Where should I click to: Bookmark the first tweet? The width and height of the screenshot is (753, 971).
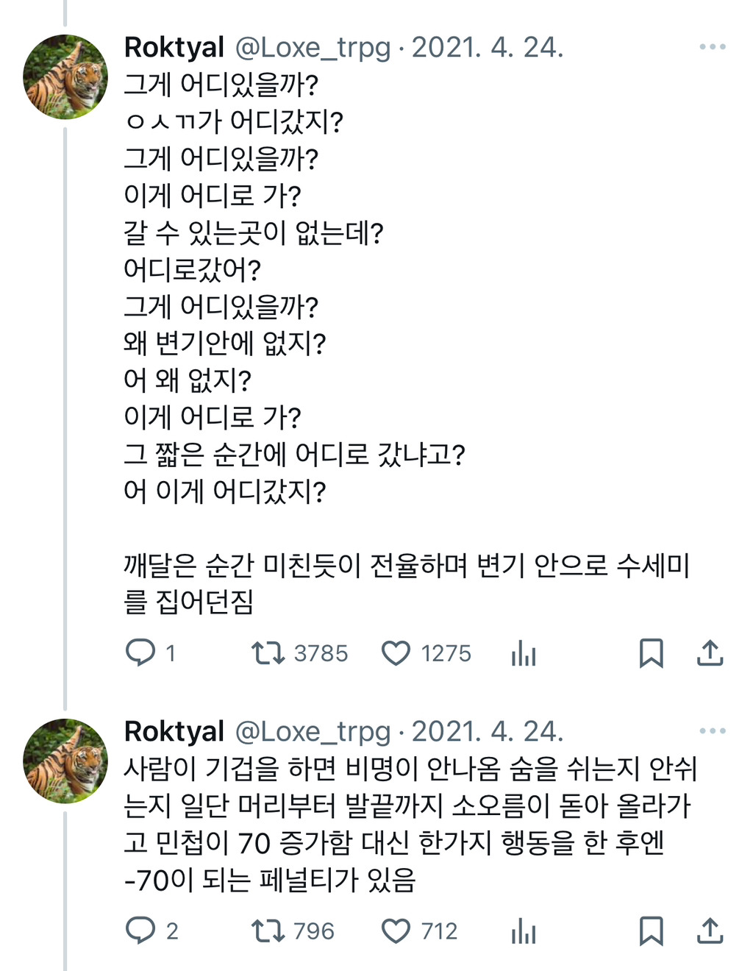click(651, 652)
